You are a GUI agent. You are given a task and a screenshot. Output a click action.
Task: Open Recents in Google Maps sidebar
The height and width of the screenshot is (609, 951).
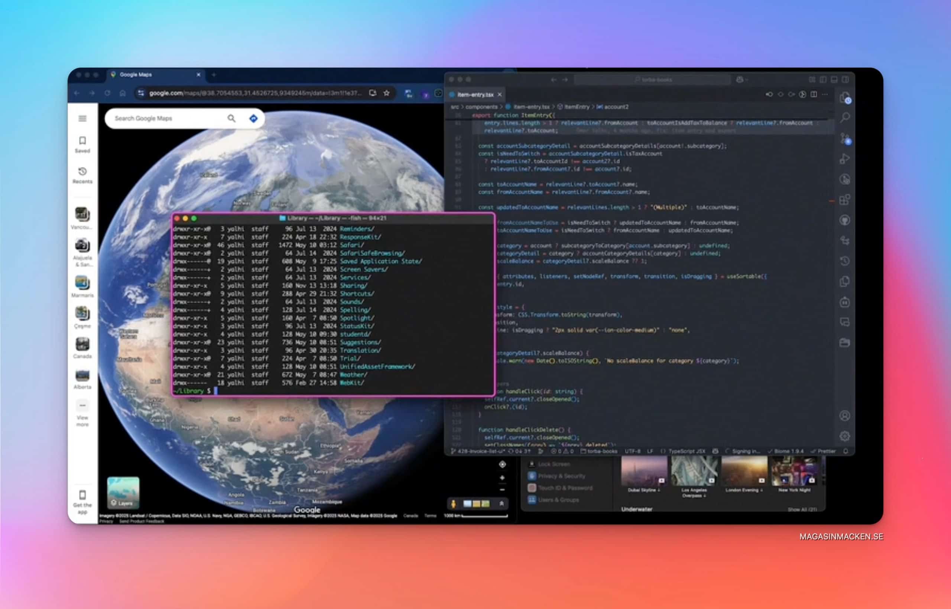coord(82,176)
